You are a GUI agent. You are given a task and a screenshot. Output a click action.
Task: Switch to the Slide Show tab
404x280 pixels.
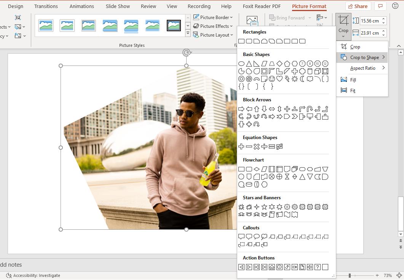118,6
